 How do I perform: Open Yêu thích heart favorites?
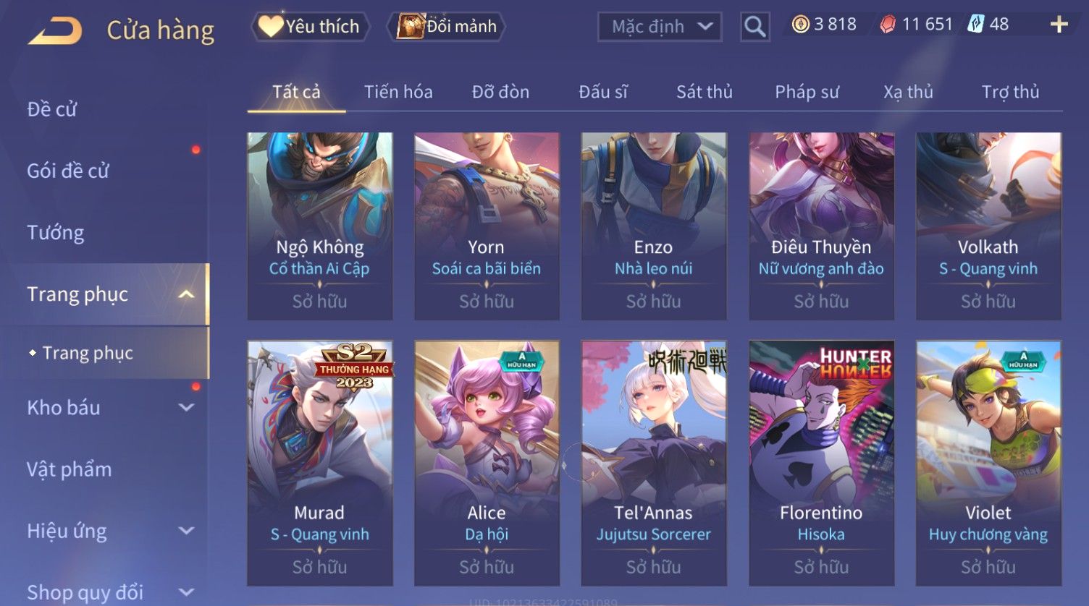coord(311,27)
